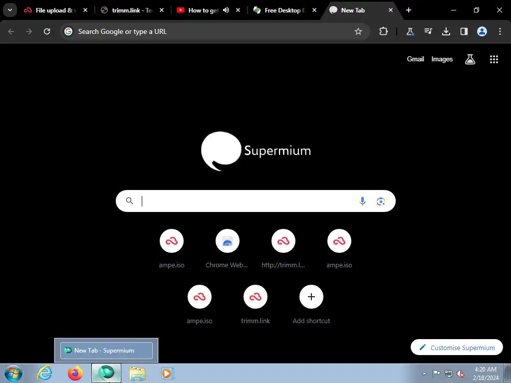
Task: Bookmark this tab with the star icon
Action: click(x=358, y=31)
